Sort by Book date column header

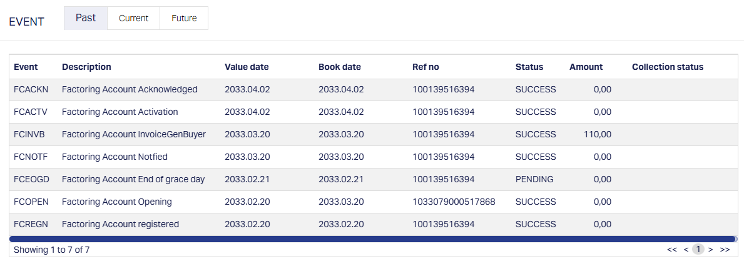pos(340,67)
